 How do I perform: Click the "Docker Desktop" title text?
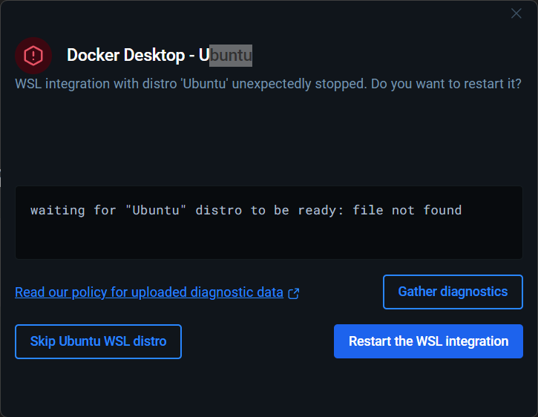pyautogui.click(x=126, y=56)
